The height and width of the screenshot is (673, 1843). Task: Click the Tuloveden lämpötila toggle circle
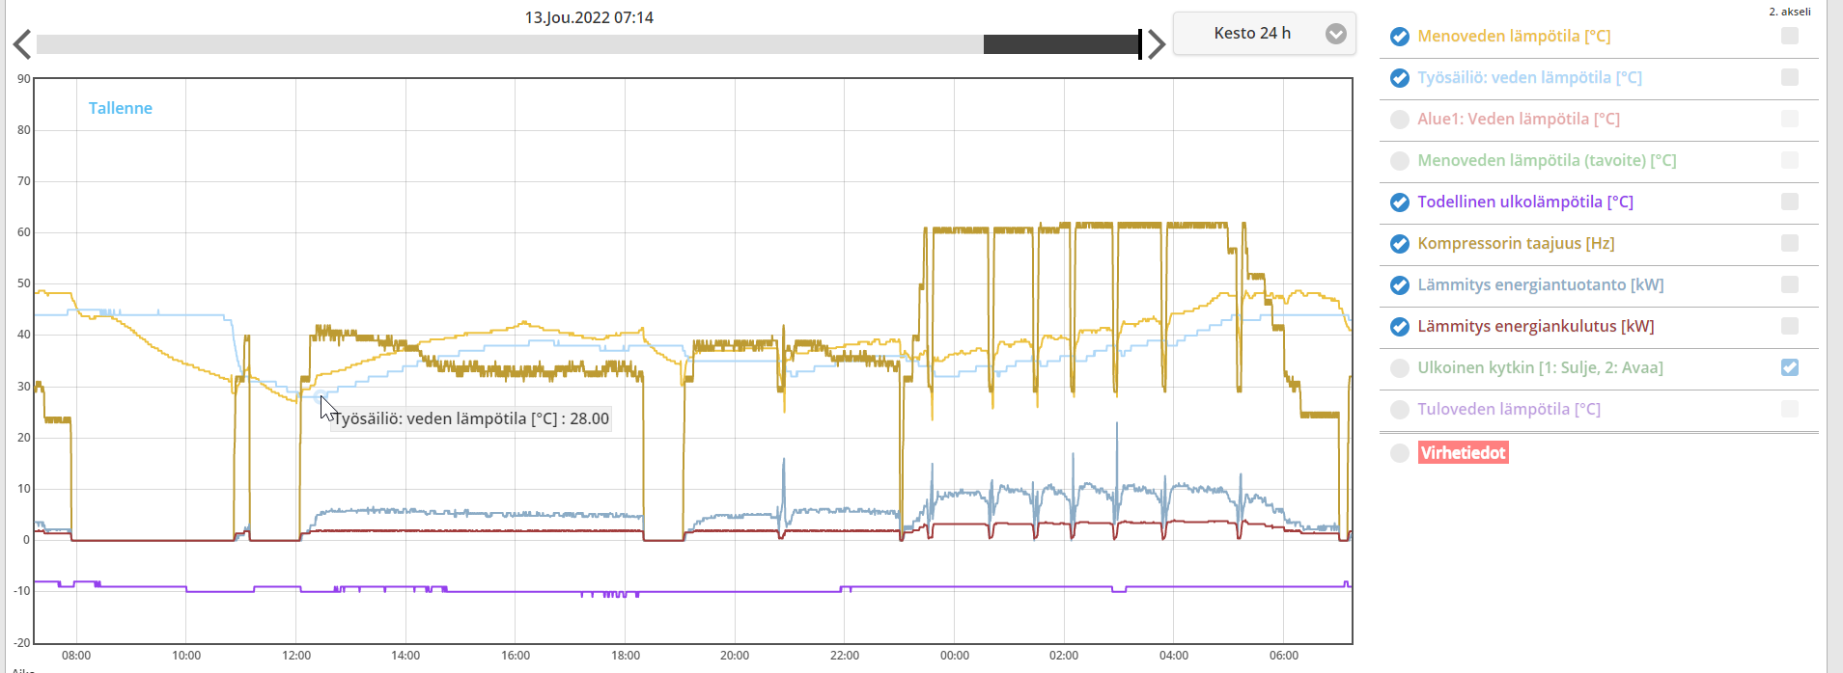point(1399,410)
